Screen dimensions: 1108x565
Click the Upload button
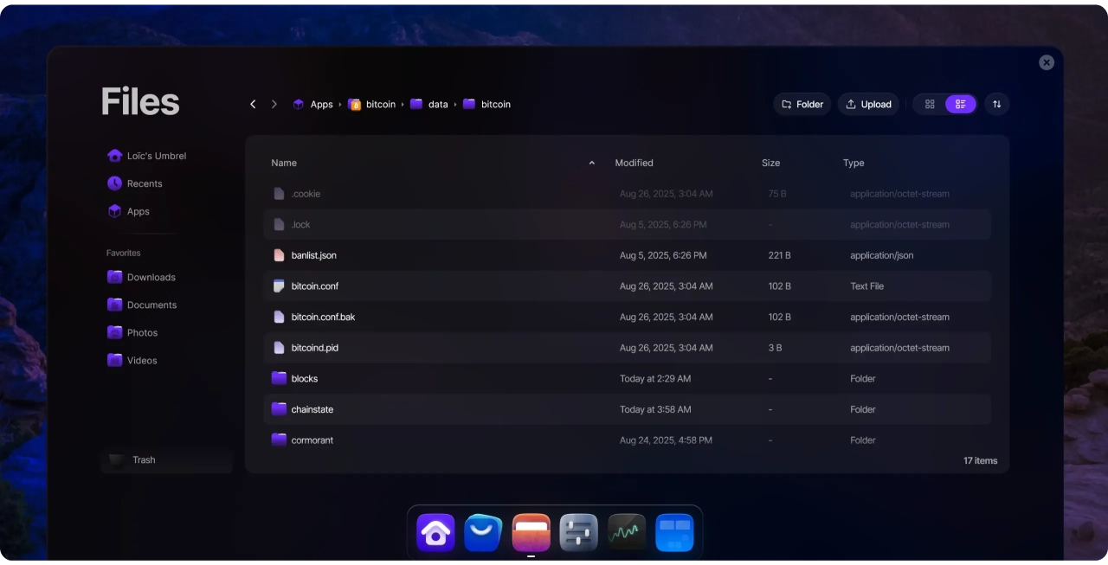pyautogui.click(x=868, y=104)
